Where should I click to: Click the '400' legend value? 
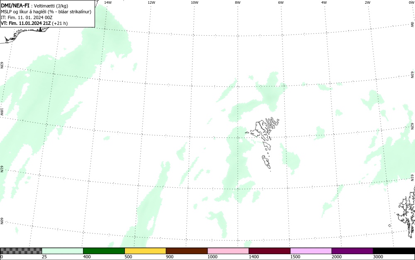click(87, 257)
